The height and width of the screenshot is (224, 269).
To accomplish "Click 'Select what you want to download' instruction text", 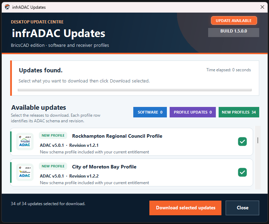I will [84, 81].
